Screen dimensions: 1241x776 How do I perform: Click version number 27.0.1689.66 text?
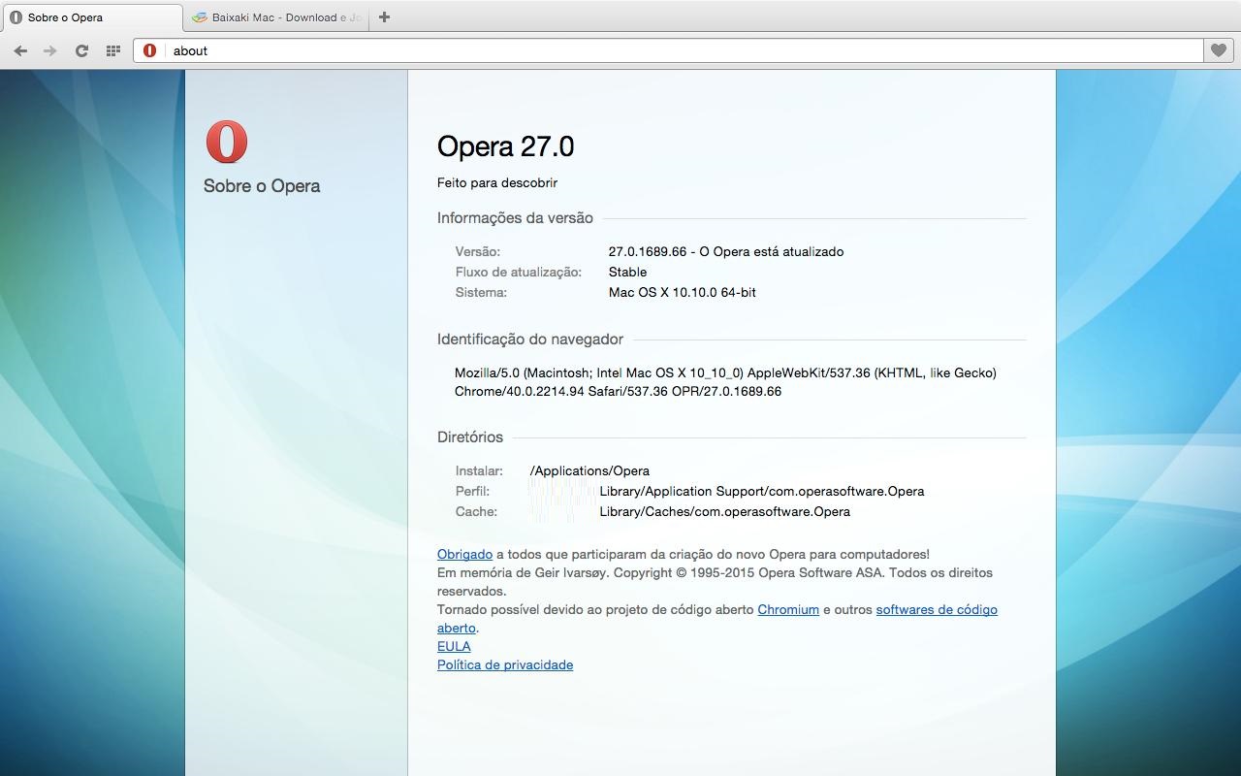point(648,251)
